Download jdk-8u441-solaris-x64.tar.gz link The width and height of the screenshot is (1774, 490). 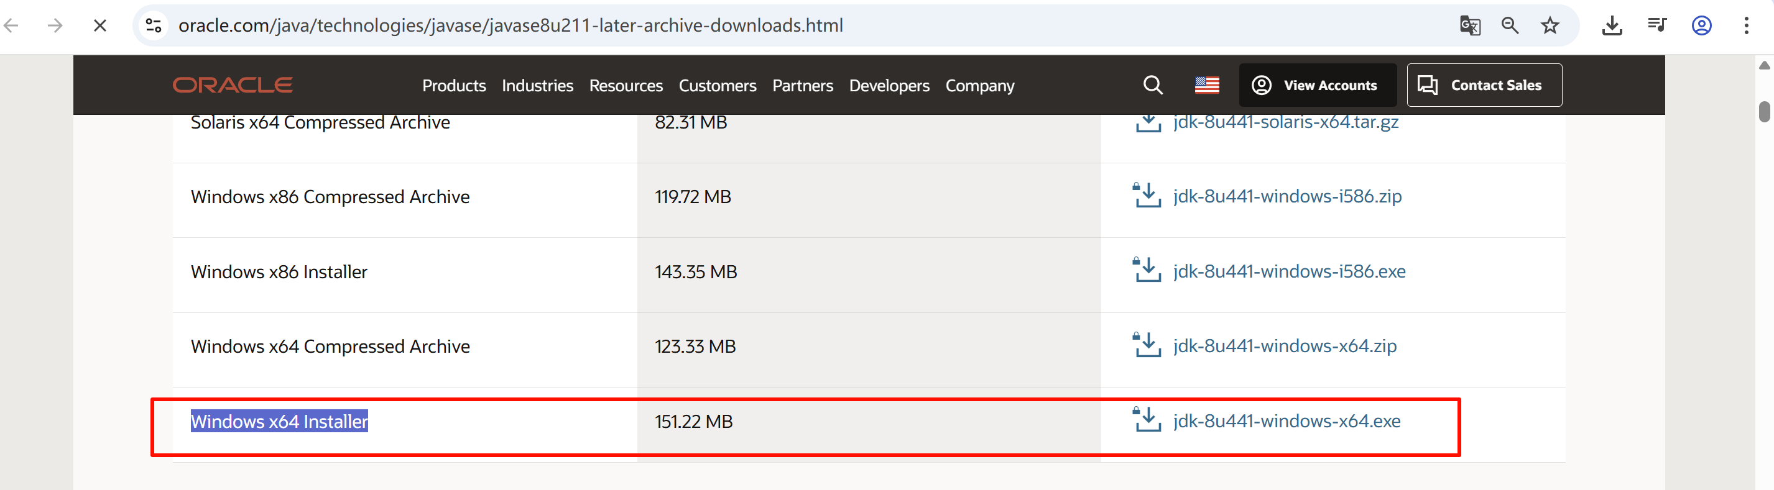tap(1285, 122)
